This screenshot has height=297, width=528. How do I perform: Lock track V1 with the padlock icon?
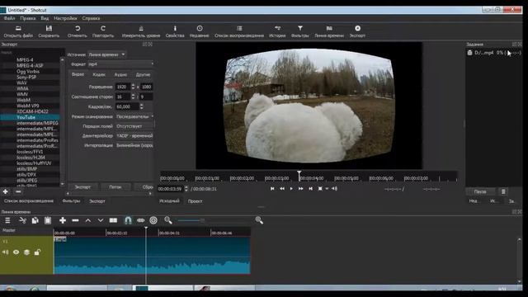coord(37,252)
